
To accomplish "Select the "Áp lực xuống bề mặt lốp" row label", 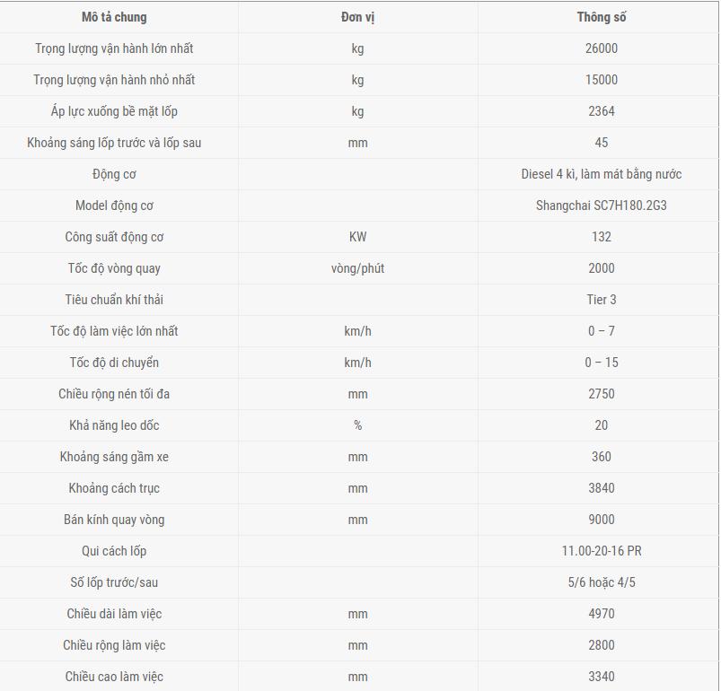I will coord(114,111).
